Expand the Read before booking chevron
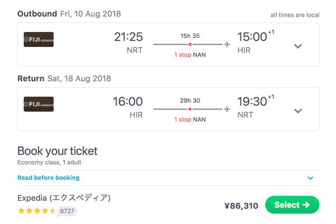This screenshot has height=224, width=336. click(x=310, y=178)
